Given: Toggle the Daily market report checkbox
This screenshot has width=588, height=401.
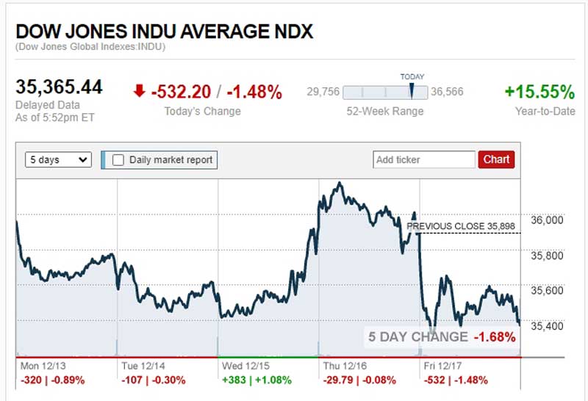Looking at the screenshot, I should pos(118,159).
